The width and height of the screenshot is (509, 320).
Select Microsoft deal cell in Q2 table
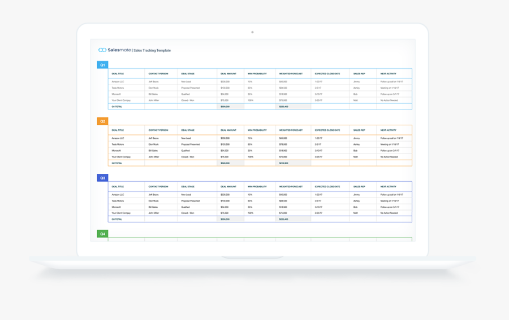point(117,151)
